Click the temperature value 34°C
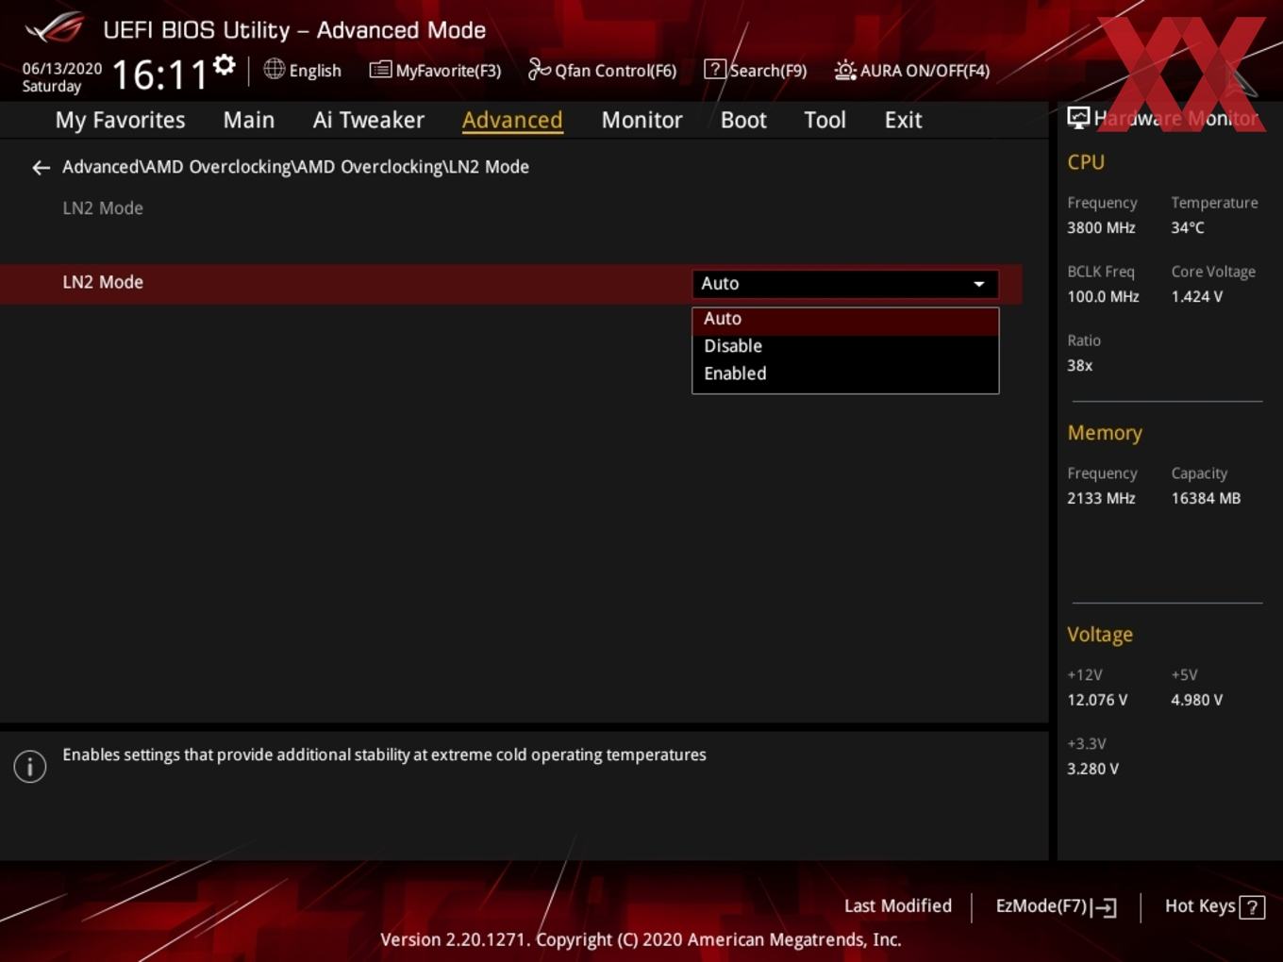The height and width of the screenshot is (962, 1283). 1188,227
